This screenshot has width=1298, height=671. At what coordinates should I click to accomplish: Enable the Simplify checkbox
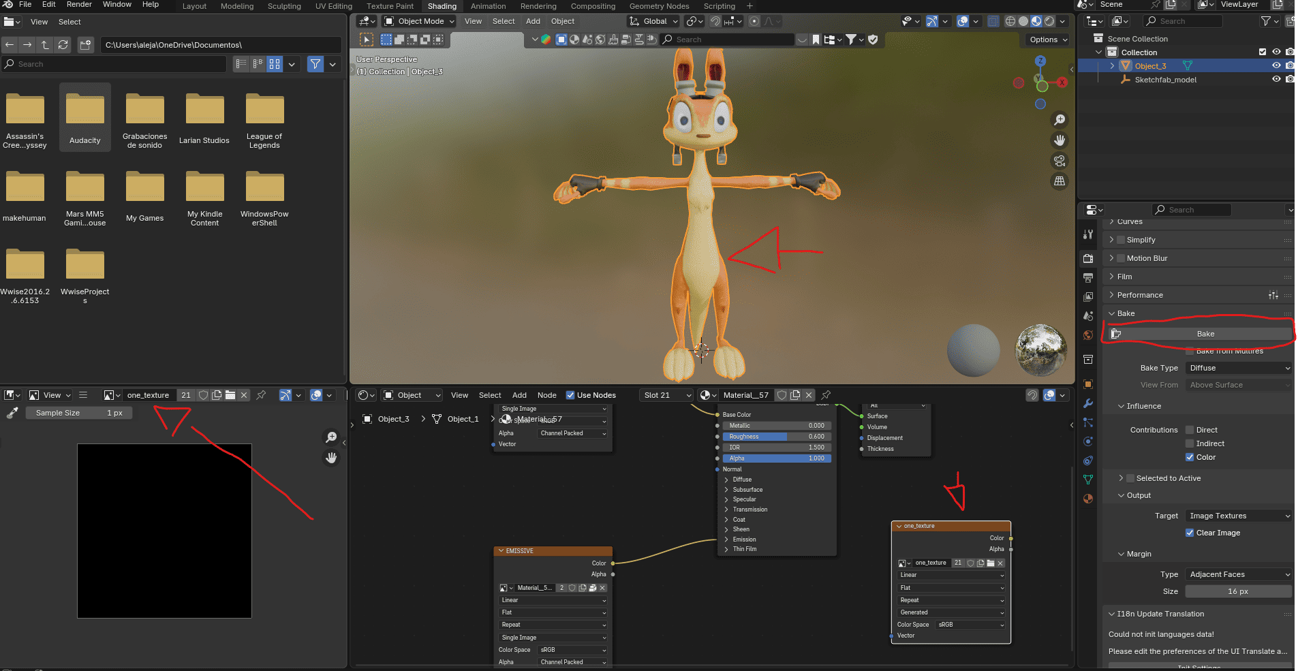pos(1121,240)
